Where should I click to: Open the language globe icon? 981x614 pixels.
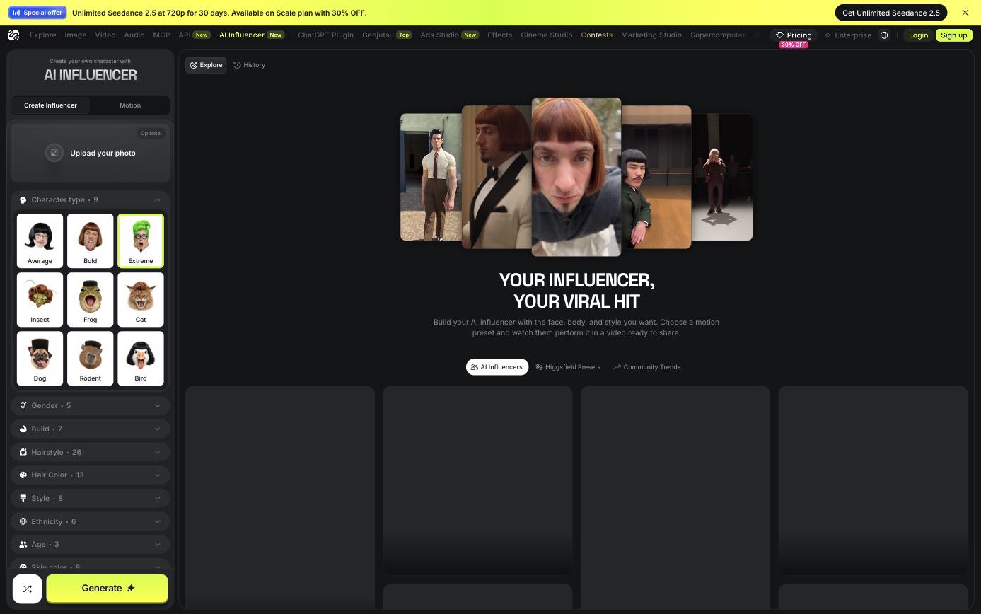(x=884, y=35)
